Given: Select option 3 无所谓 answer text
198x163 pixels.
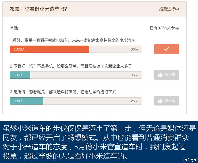Looking at the screenshot, I should point(63,92).
